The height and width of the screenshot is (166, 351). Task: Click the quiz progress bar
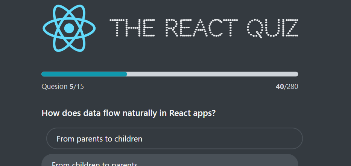coord(170,74)
